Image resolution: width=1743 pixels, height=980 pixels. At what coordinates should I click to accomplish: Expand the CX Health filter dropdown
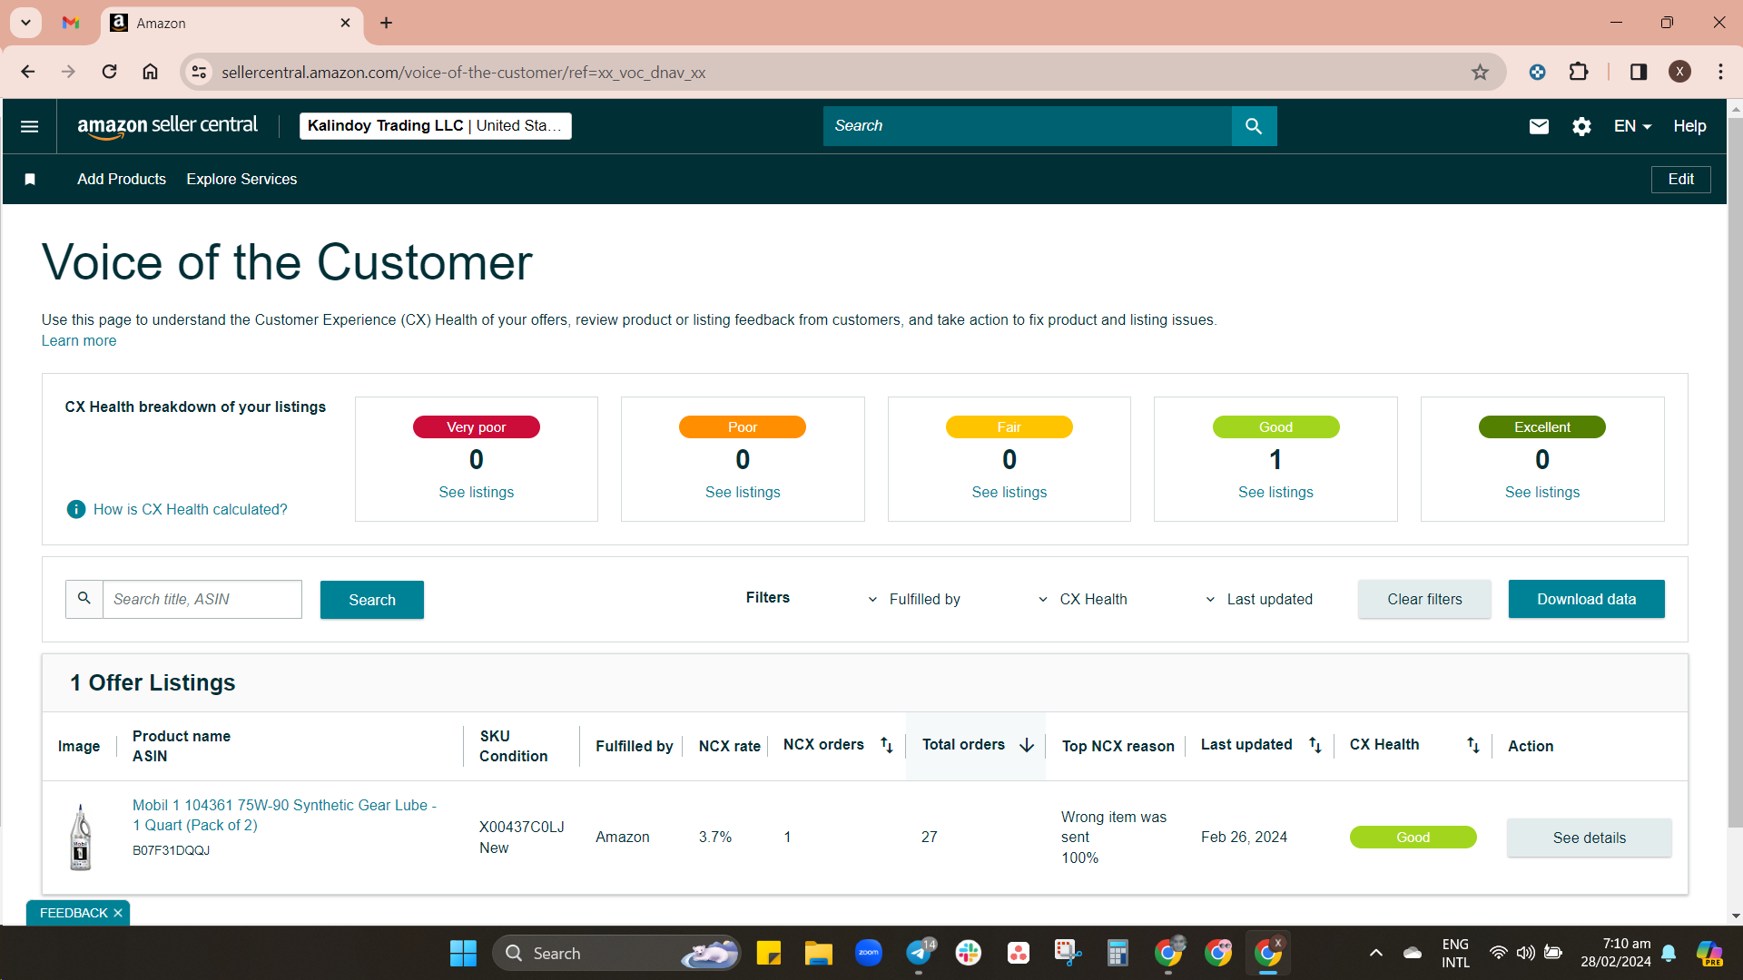(1083, 599)
